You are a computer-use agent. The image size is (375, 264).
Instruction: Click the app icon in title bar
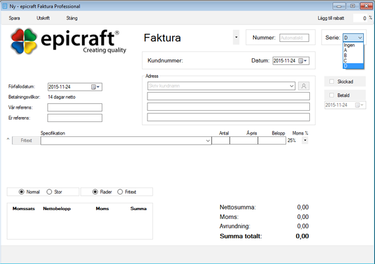point(4,6)
